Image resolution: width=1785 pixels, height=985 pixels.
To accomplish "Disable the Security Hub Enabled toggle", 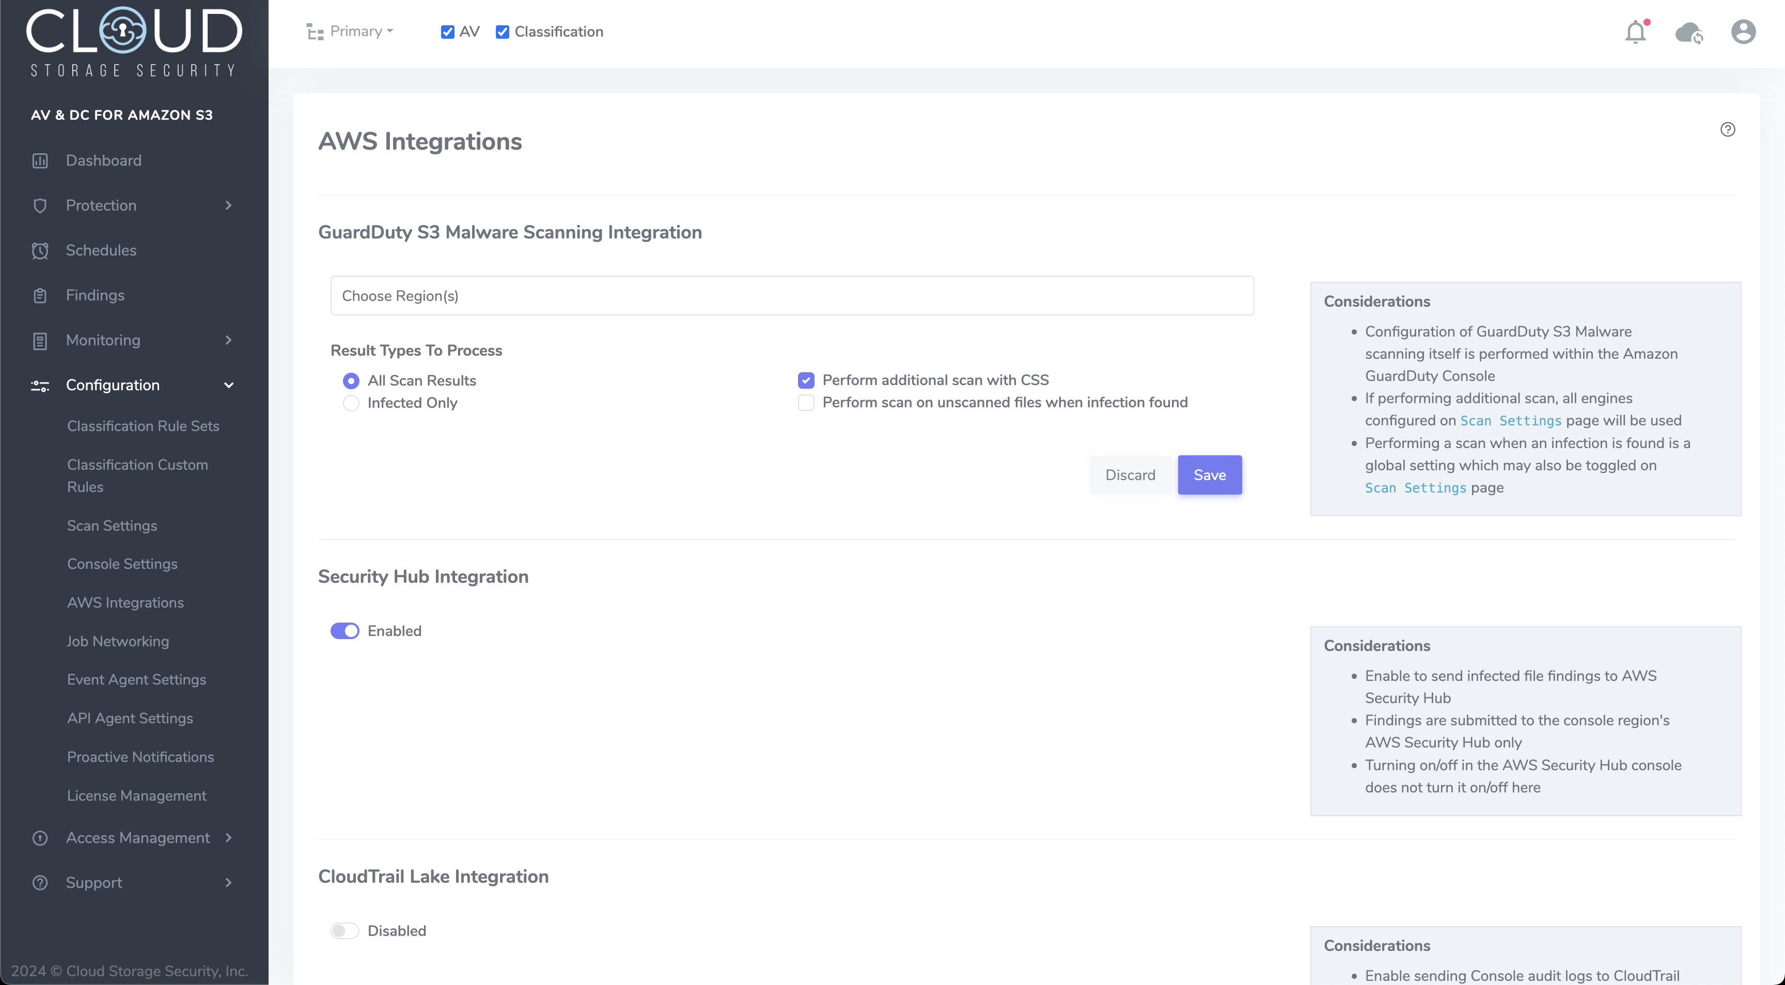I will tap(345, 631).
